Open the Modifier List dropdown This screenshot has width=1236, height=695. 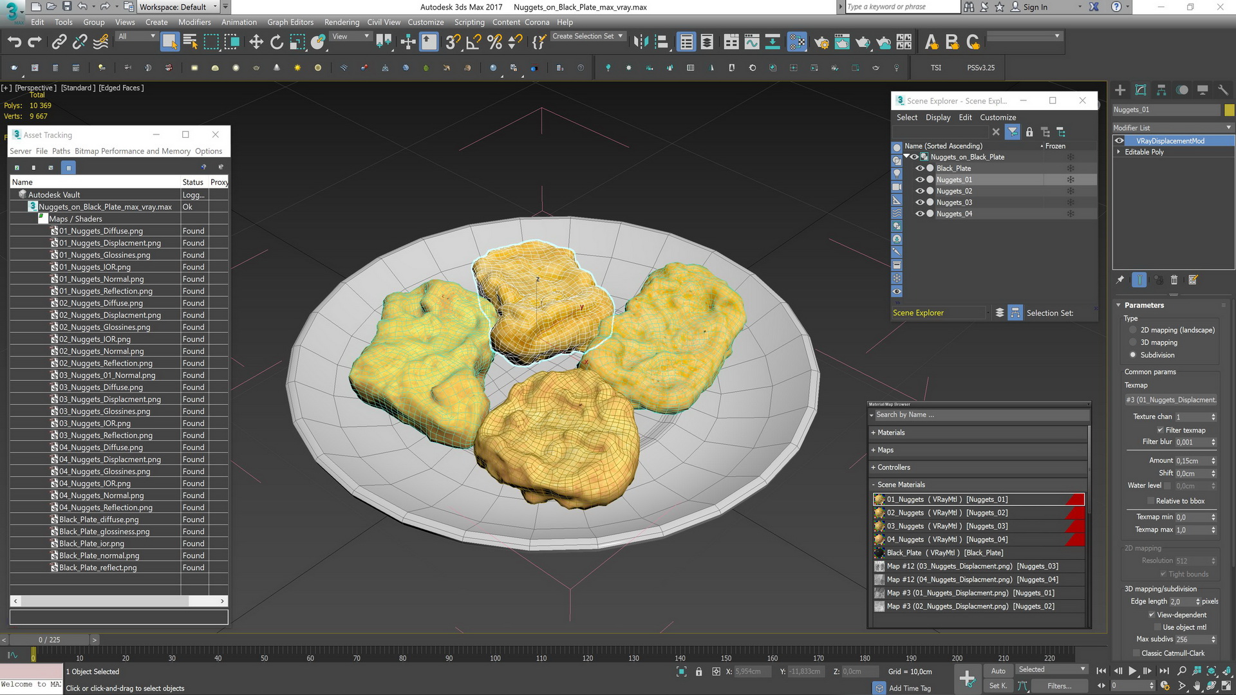click(x=1172, y=127)
